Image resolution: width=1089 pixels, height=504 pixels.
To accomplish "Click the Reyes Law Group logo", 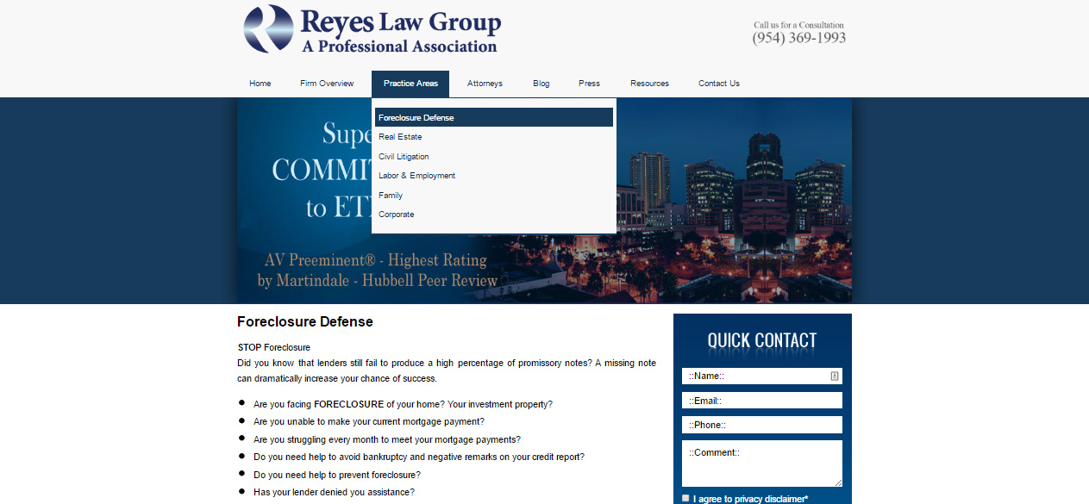I will 372,30.
